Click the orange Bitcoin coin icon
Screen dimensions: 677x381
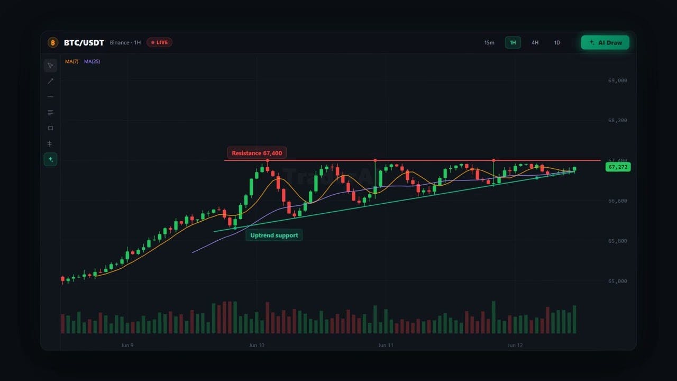pyautogui.click(x=53, y=42)
